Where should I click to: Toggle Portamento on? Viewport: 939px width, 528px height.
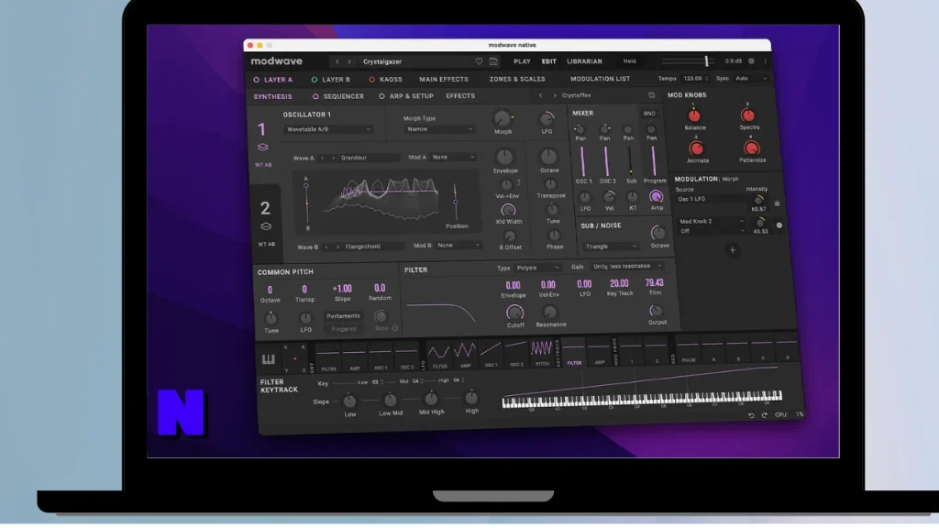(343, 316)
